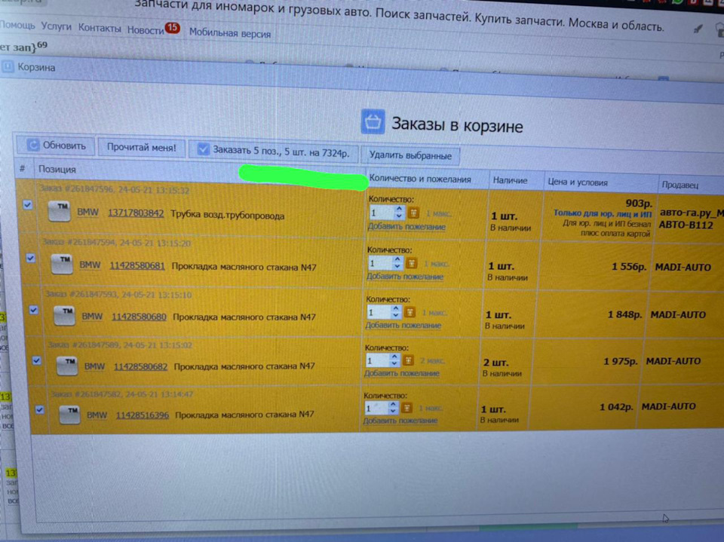724x542 pixels.
Task: Click the BMW link for part 11428580681
Action: [90, 265]
